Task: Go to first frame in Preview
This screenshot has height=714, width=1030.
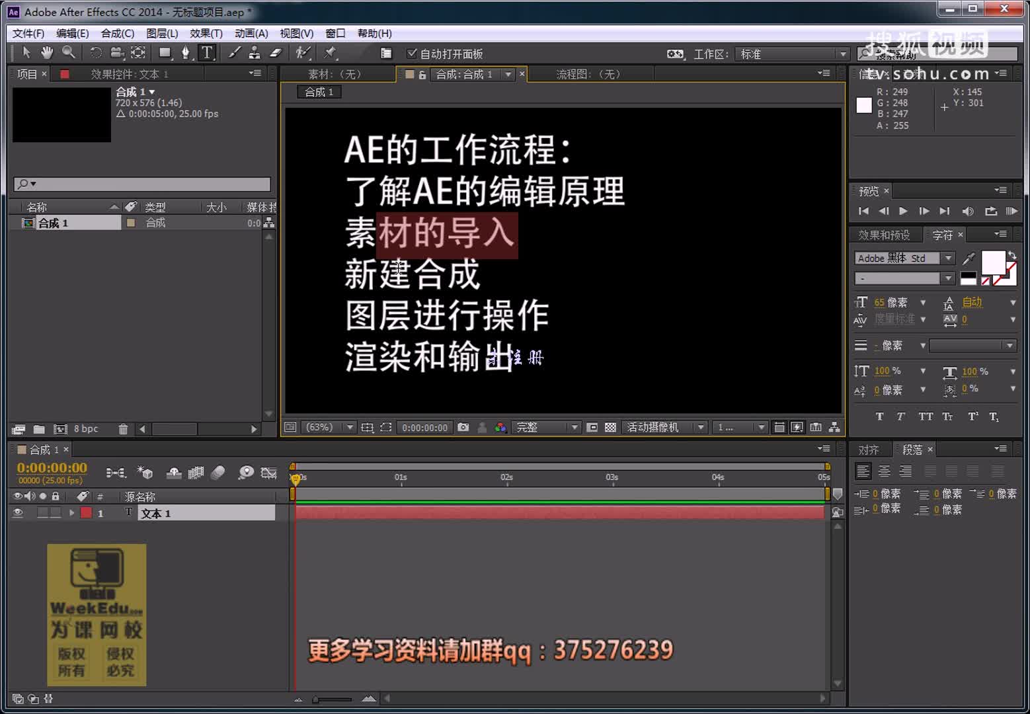Action: point(863,212)
